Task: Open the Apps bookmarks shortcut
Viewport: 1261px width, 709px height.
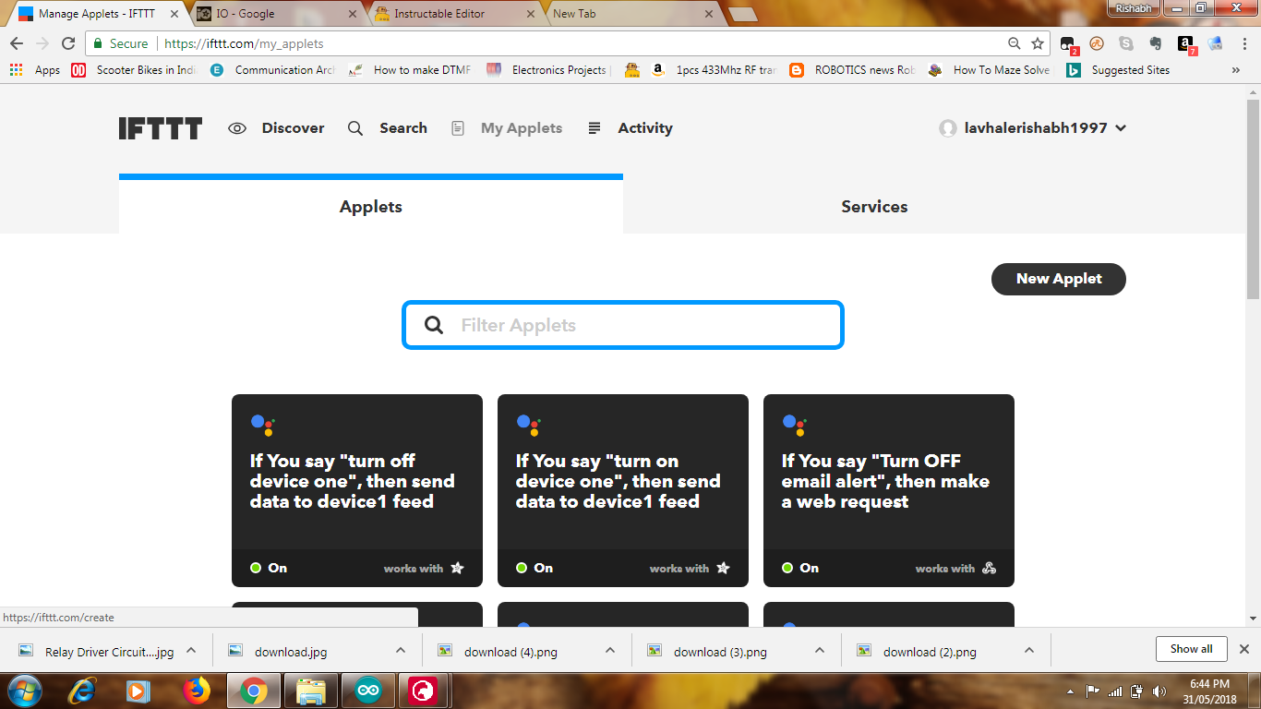Action: 34,70
